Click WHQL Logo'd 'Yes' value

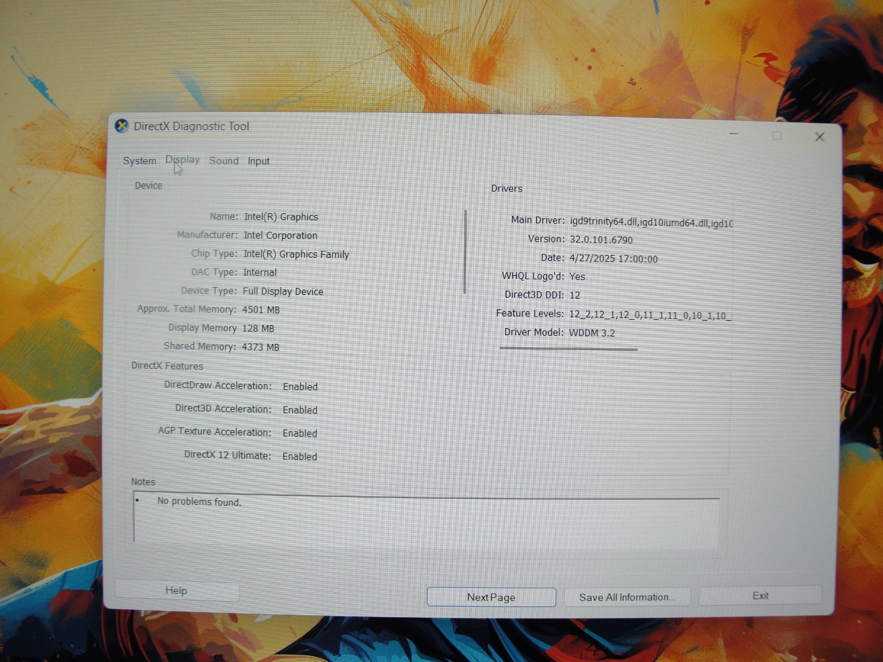coord(577,276)
